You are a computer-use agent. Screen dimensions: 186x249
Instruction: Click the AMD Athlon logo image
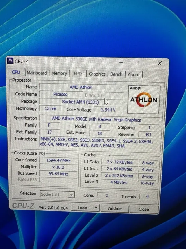tap(144, 100)
